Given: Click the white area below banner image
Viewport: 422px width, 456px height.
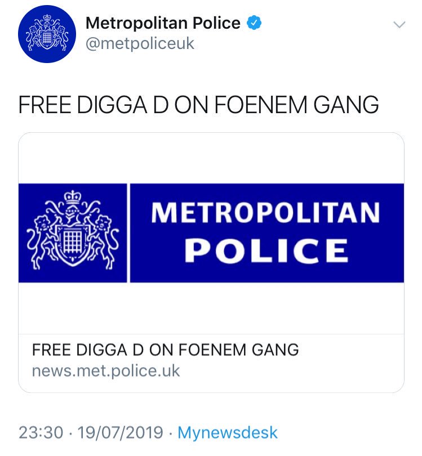Looking at the screenshot, I should 211,308.
